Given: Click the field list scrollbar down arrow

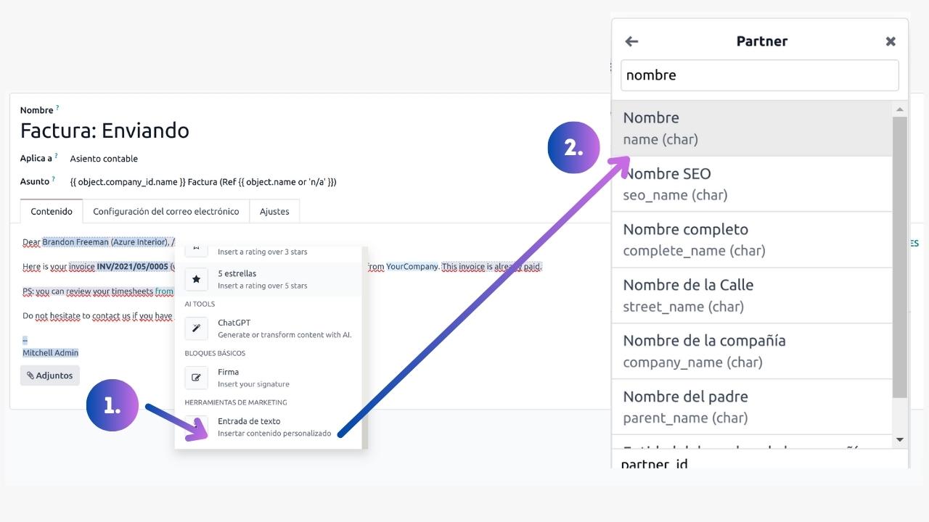Looking at the screenshot, I should 900,439.
